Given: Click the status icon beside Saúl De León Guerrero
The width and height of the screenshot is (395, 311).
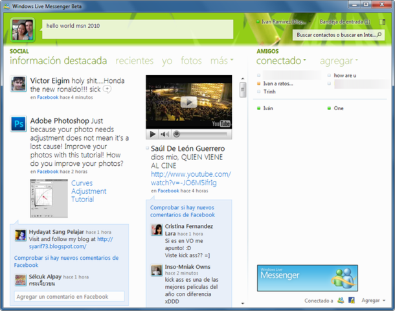Looking at the screenshot, I should pyautogui.click(x=148, y=148).
